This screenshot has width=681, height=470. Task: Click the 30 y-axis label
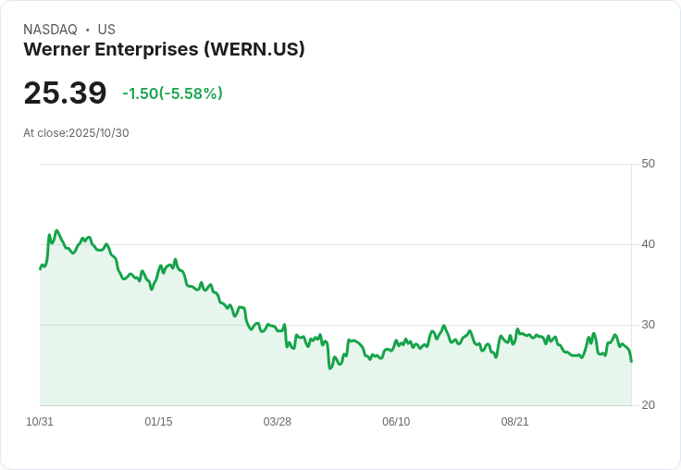[648, 325]
